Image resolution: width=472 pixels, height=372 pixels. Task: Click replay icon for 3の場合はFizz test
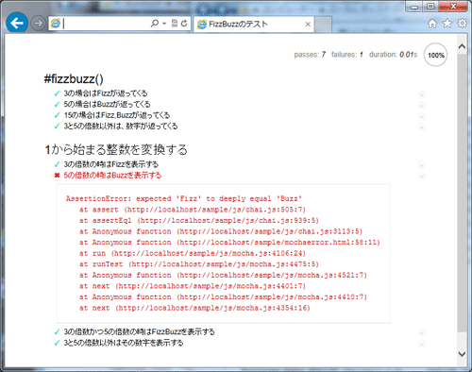(x=422, y=94)
